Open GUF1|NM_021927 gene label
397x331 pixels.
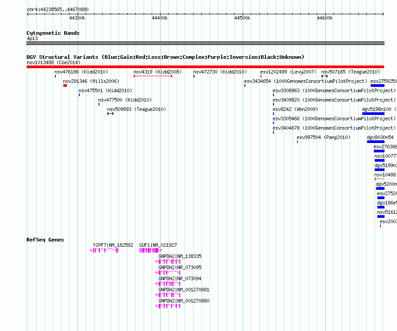[158, 245]
